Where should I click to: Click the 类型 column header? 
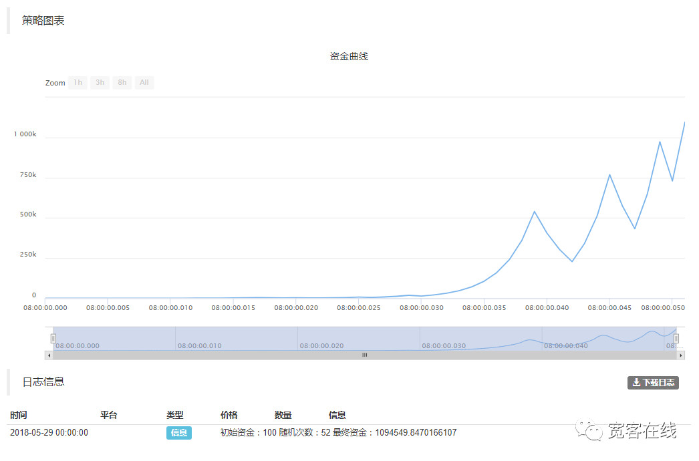(174, 415)
